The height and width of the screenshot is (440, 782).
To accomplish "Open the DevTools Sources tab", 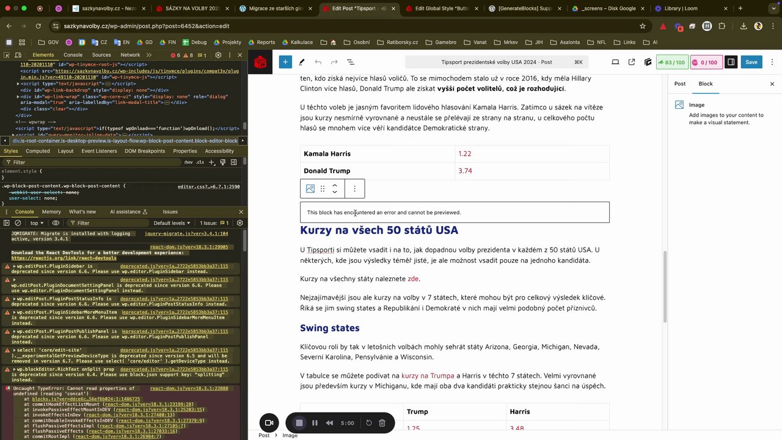I will [x=101, y=55].
